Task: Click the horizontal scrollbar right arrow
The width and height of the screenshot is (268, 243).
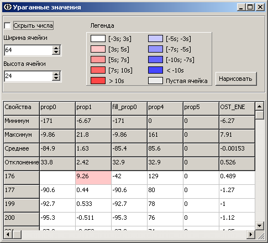Action: tap(251, 235)
